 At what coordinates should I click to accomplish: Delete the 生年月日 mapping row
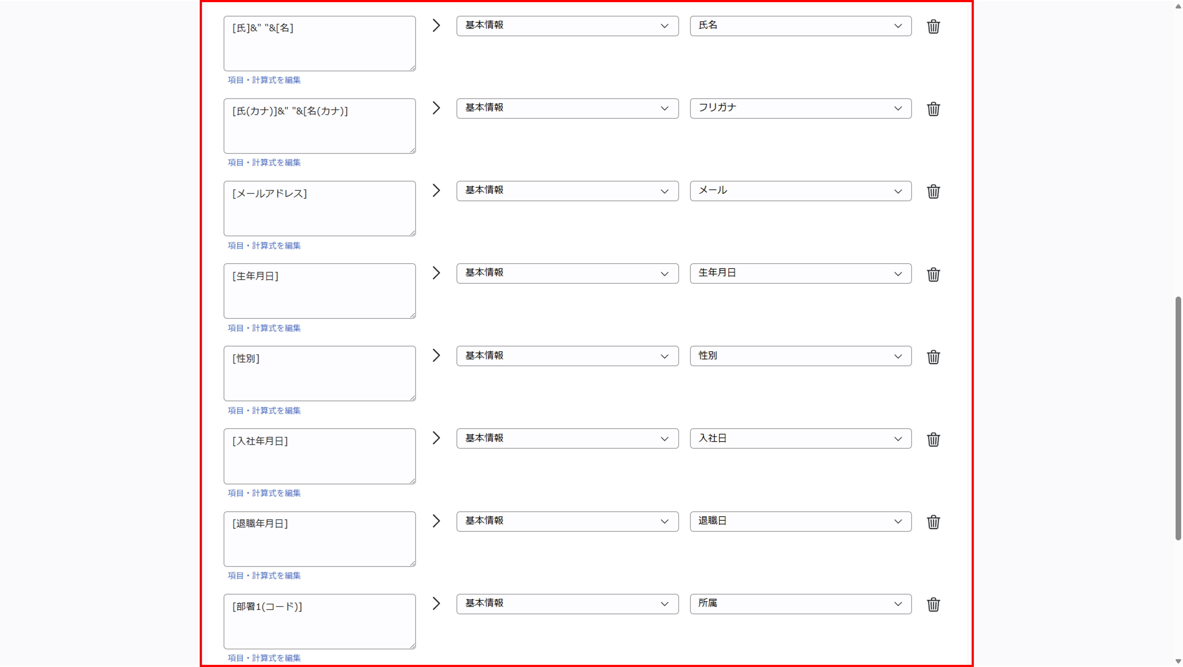click(933, 274)
